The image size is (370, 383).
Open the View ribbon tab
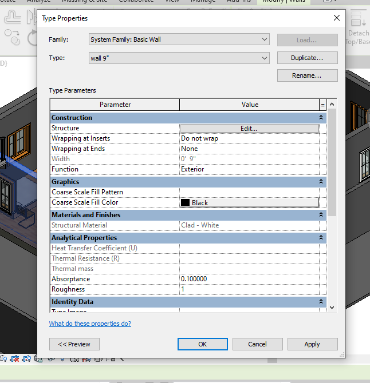[x=172, y=1]
